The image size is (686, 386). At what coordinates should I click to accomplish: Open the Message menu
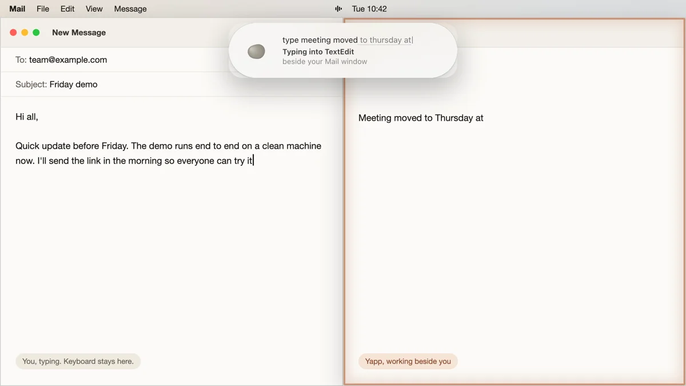point(130,9)
